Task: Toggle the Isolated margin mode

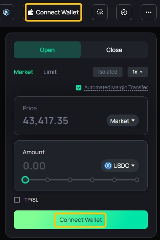Action: tap(108, 72)
